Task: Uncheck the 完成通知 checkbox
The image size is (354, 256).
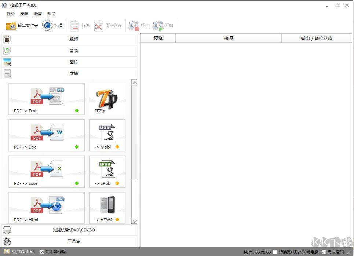Action: tap(324, 252)
